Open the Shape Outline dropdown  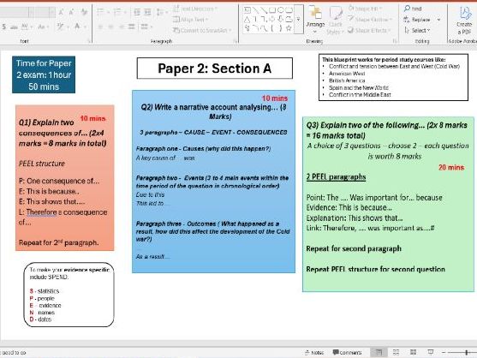point(370,20)
